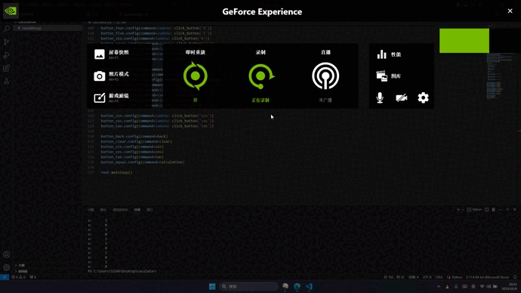The width and height of the screenshot is (521, 293).
Task: Open Testing flask view in VS Code
Action: [x=6, y=82]
